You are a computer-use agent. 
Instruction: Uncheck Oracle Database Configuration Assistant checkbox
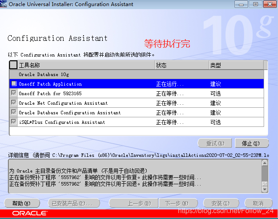(x=14, y=112)
